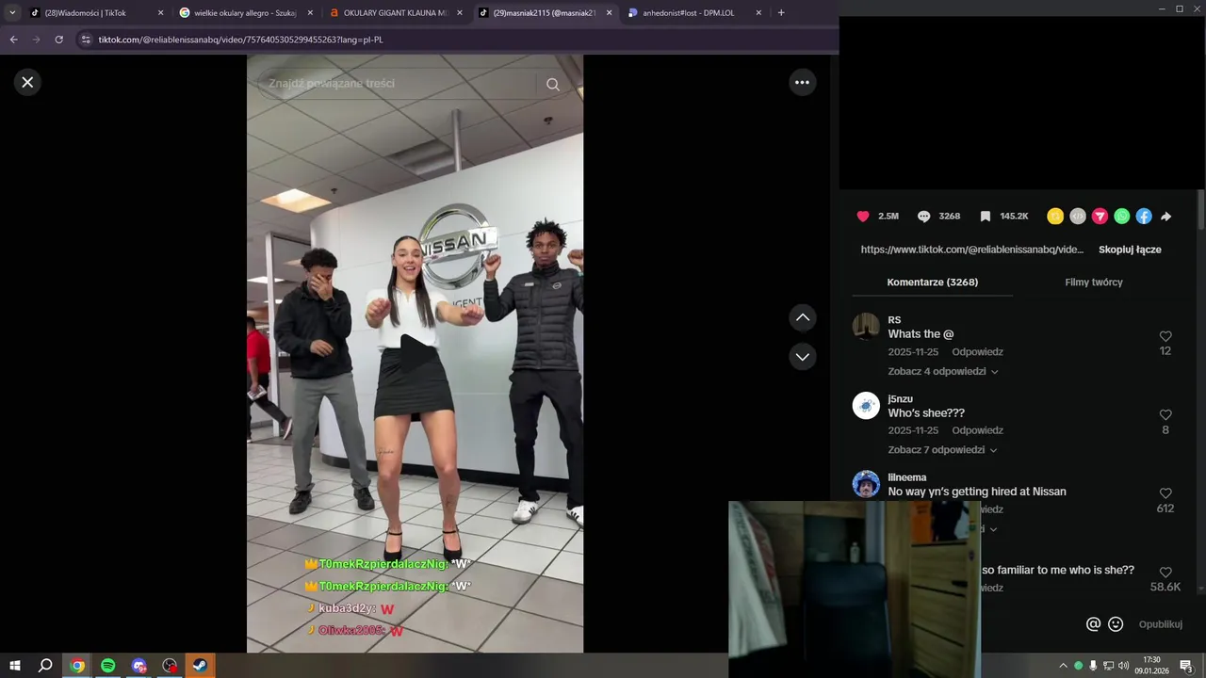
Task: Like lilneema's comment about Nissan
Action: (x=1165, y=493)
